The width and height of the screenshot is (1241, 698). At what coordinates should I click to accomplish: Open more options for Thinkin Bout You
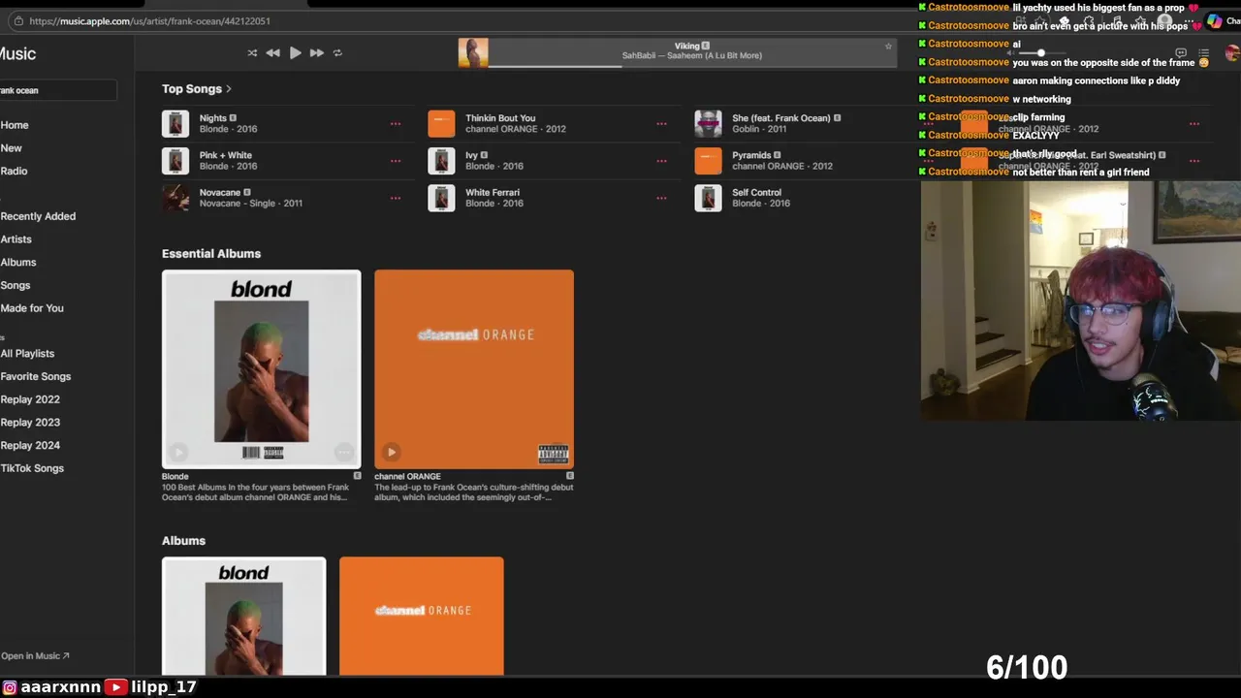coord(661,124)
